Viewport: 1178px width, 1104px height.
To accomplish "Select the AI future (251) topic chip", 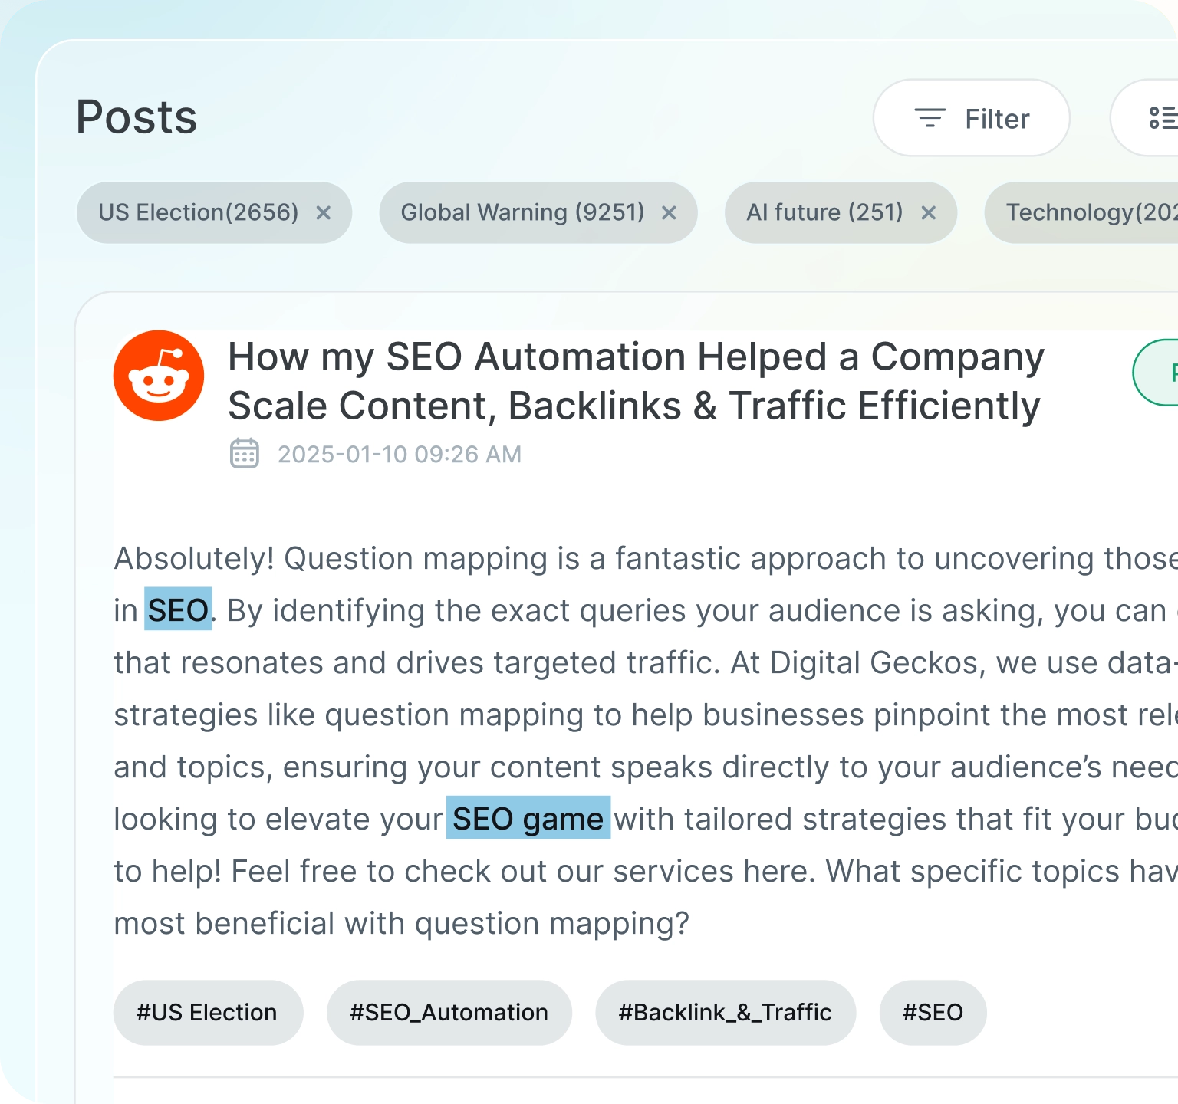I will pos(824,212).
